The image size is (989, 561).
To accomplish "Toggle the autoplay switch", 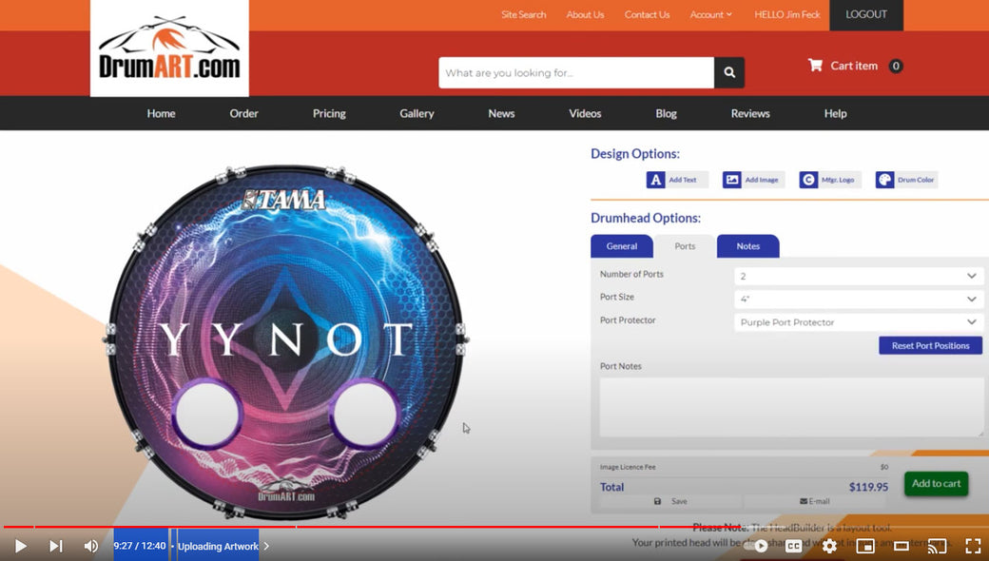I will click(x=759, y=546).
